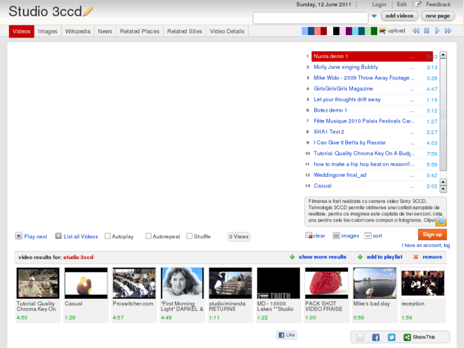Click the ellipsis for Botez demo 1

tap(412, 111)
